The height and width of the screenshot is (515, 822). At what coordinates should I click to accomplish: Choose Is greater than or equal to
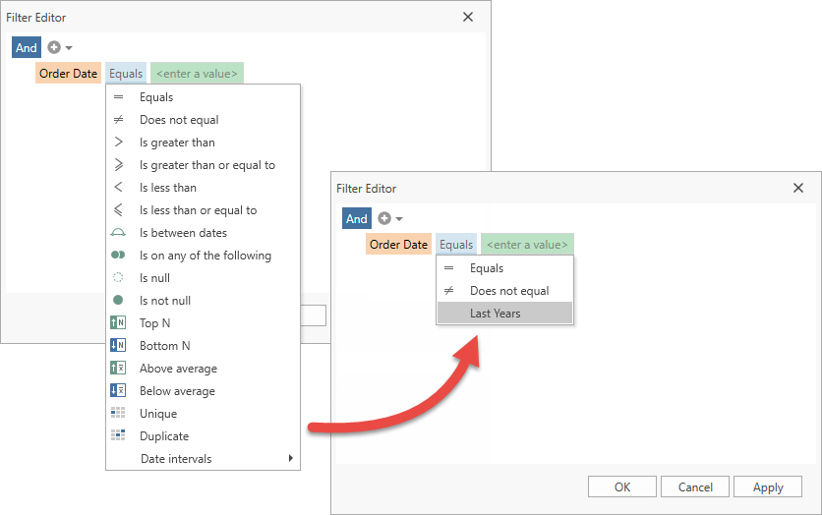click(206, 165)
